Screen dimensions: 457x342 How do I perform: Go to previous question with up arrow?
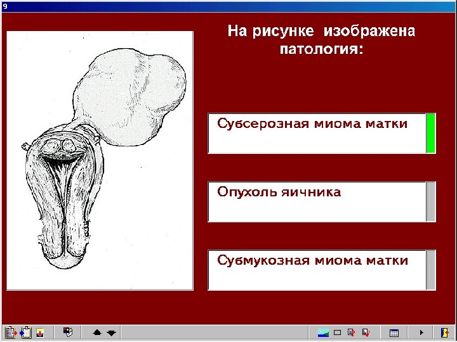click(x=97, y=332)
